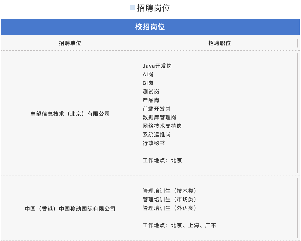
Task: Select company 卓望信息技术（北京）有限公司
Action: [x=70, y=114]
